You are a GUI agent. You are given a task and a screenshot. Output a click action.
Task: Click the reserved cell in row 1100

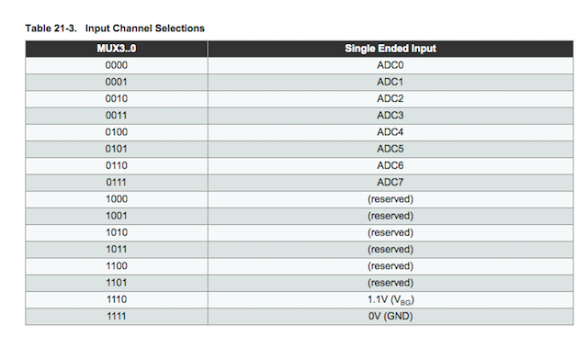390,266
